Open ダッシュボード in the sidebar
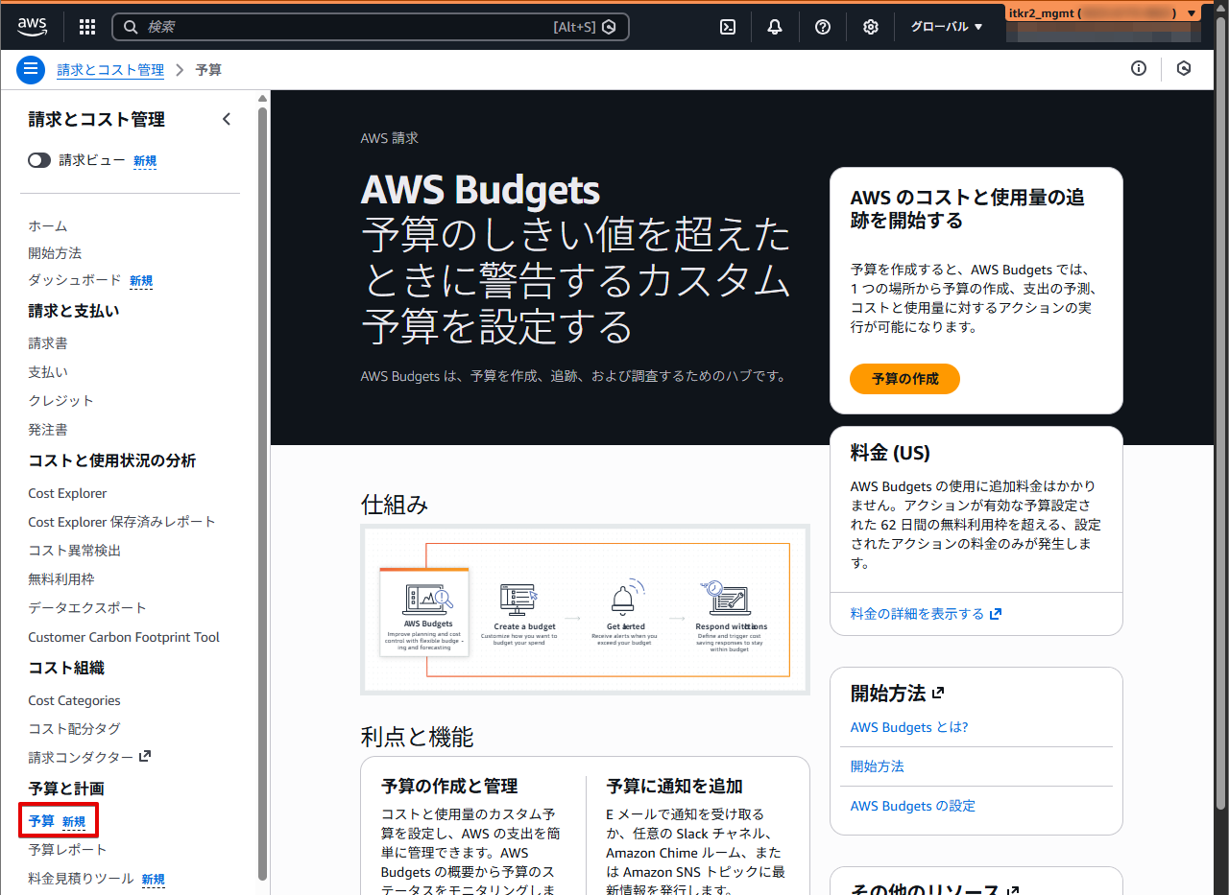Screen dimensions: 1229x895 75,280
